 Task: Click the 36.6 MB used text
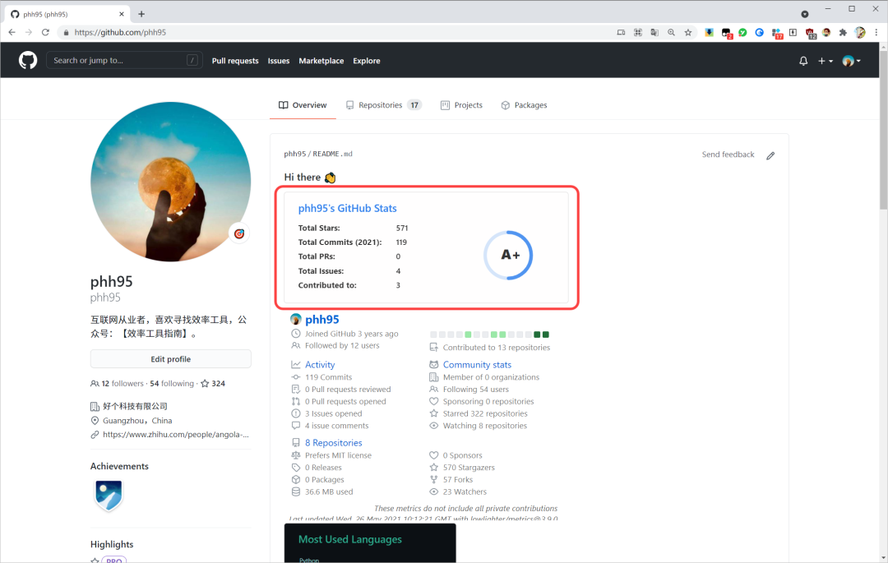tap(328, 491)
